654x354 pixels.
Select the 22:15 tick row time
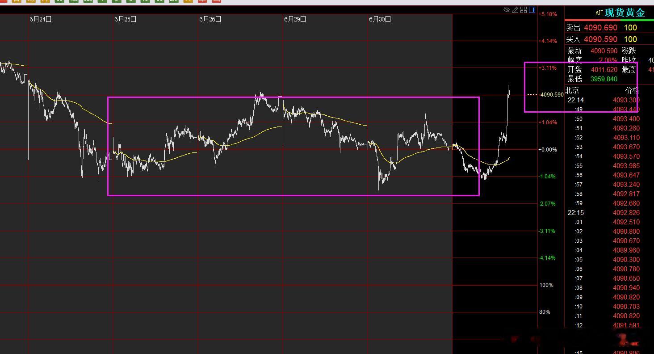(576, 213)
